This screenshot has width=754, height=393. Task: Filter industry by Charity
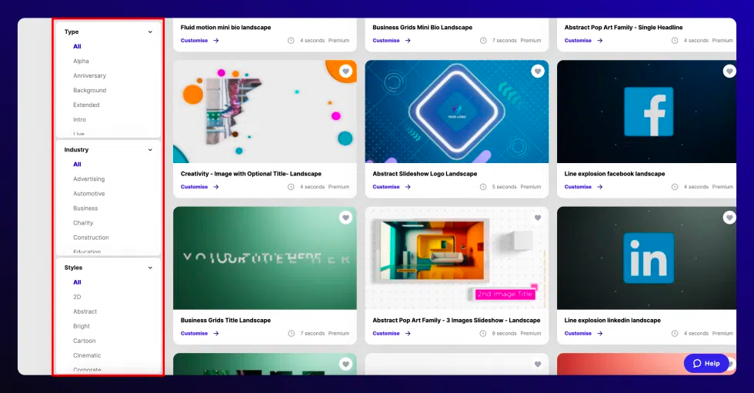pyautogui.click(x=83, y=223)
